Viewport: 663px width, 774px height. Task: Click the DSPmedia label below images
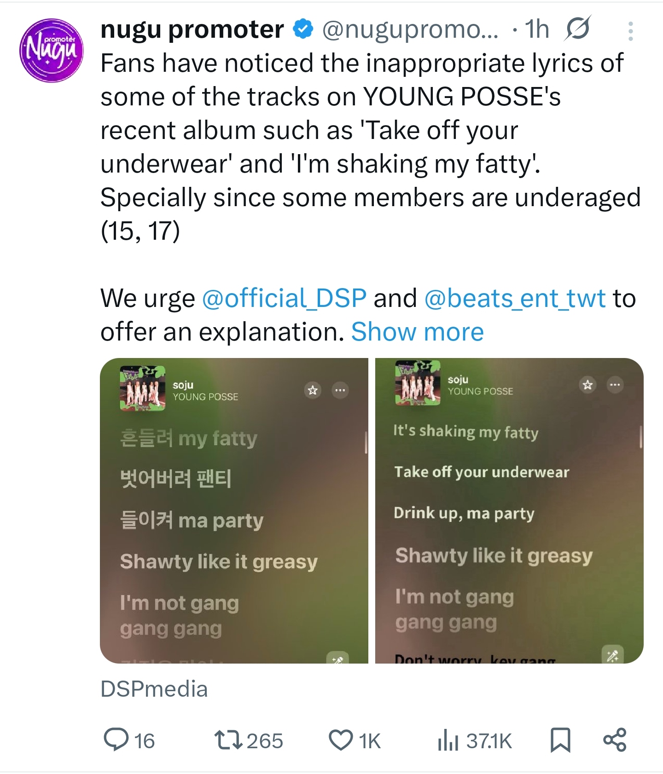[154, 689]
